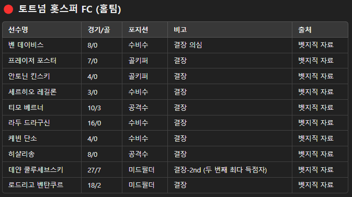Screen dimensions: 352x197
Task: Click the red circle icon beside the Tottenham title
Action: [x=8, y=9]
